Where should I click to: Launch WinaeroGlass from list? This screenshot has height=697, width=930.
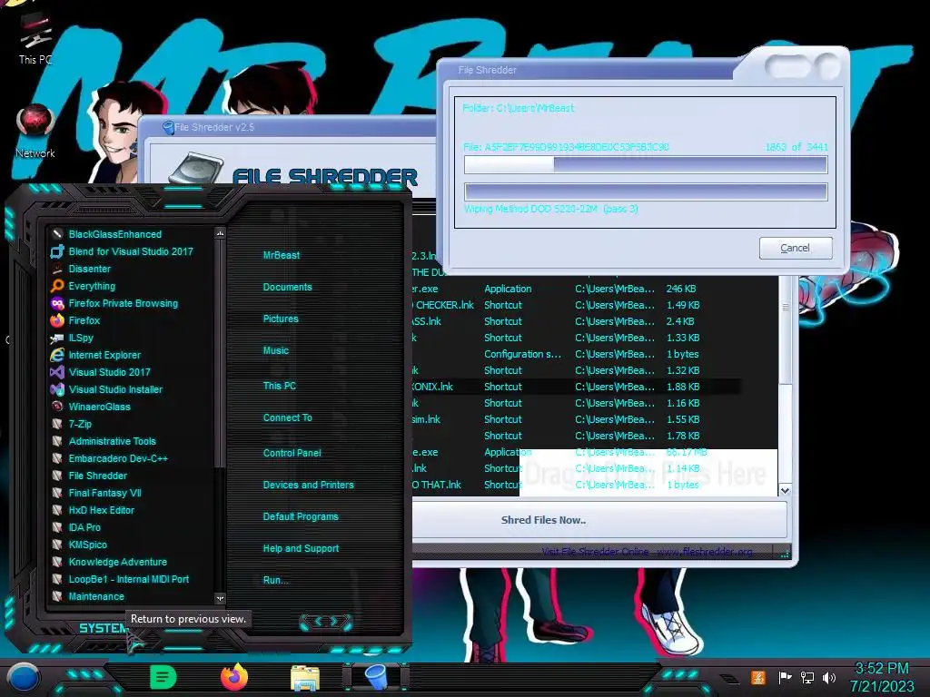pos(99,407)
